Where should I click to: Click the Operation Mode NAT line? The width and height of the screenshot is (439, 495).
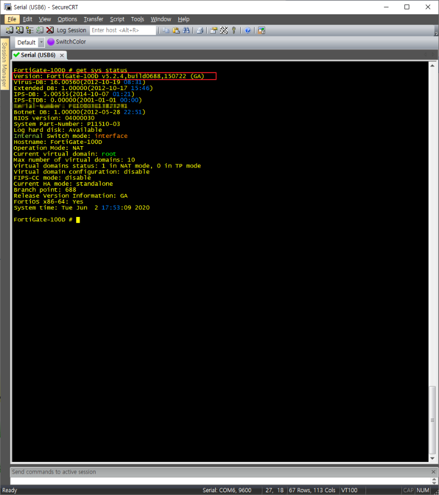(49, 148)
